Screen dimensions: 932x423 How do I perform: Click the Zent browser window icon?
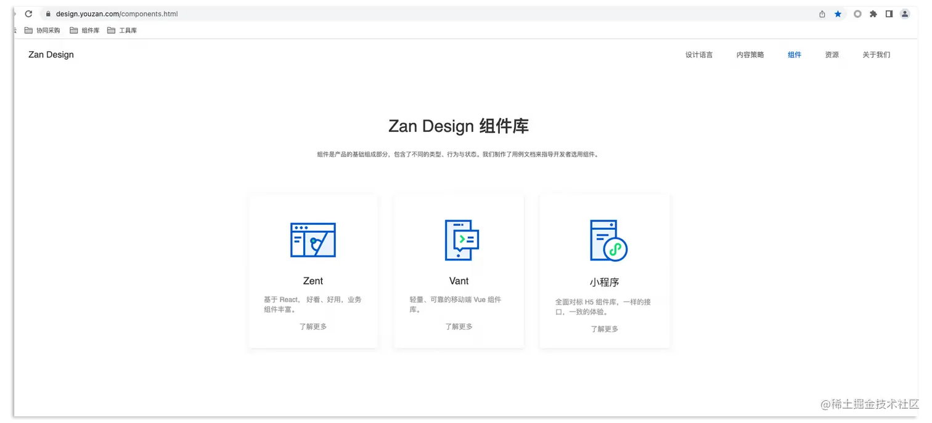point(313,240)
